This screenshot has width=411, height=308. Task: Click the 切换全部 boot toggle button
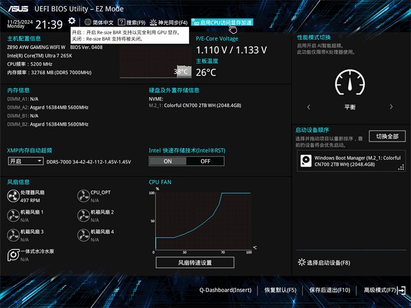387,136
